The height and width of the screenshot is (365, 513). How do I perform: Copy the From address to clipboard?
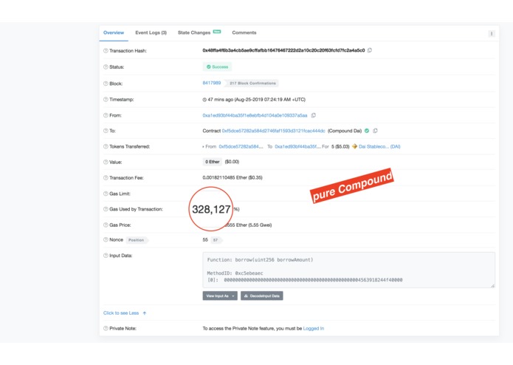[x=314, y=115]
